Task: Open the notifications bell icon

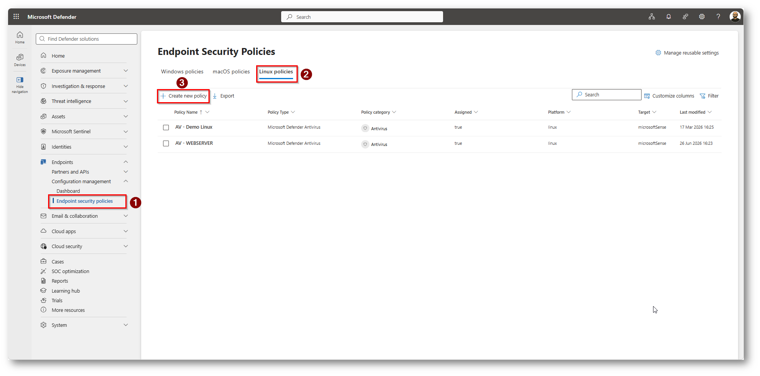Action: coord(668,17)
